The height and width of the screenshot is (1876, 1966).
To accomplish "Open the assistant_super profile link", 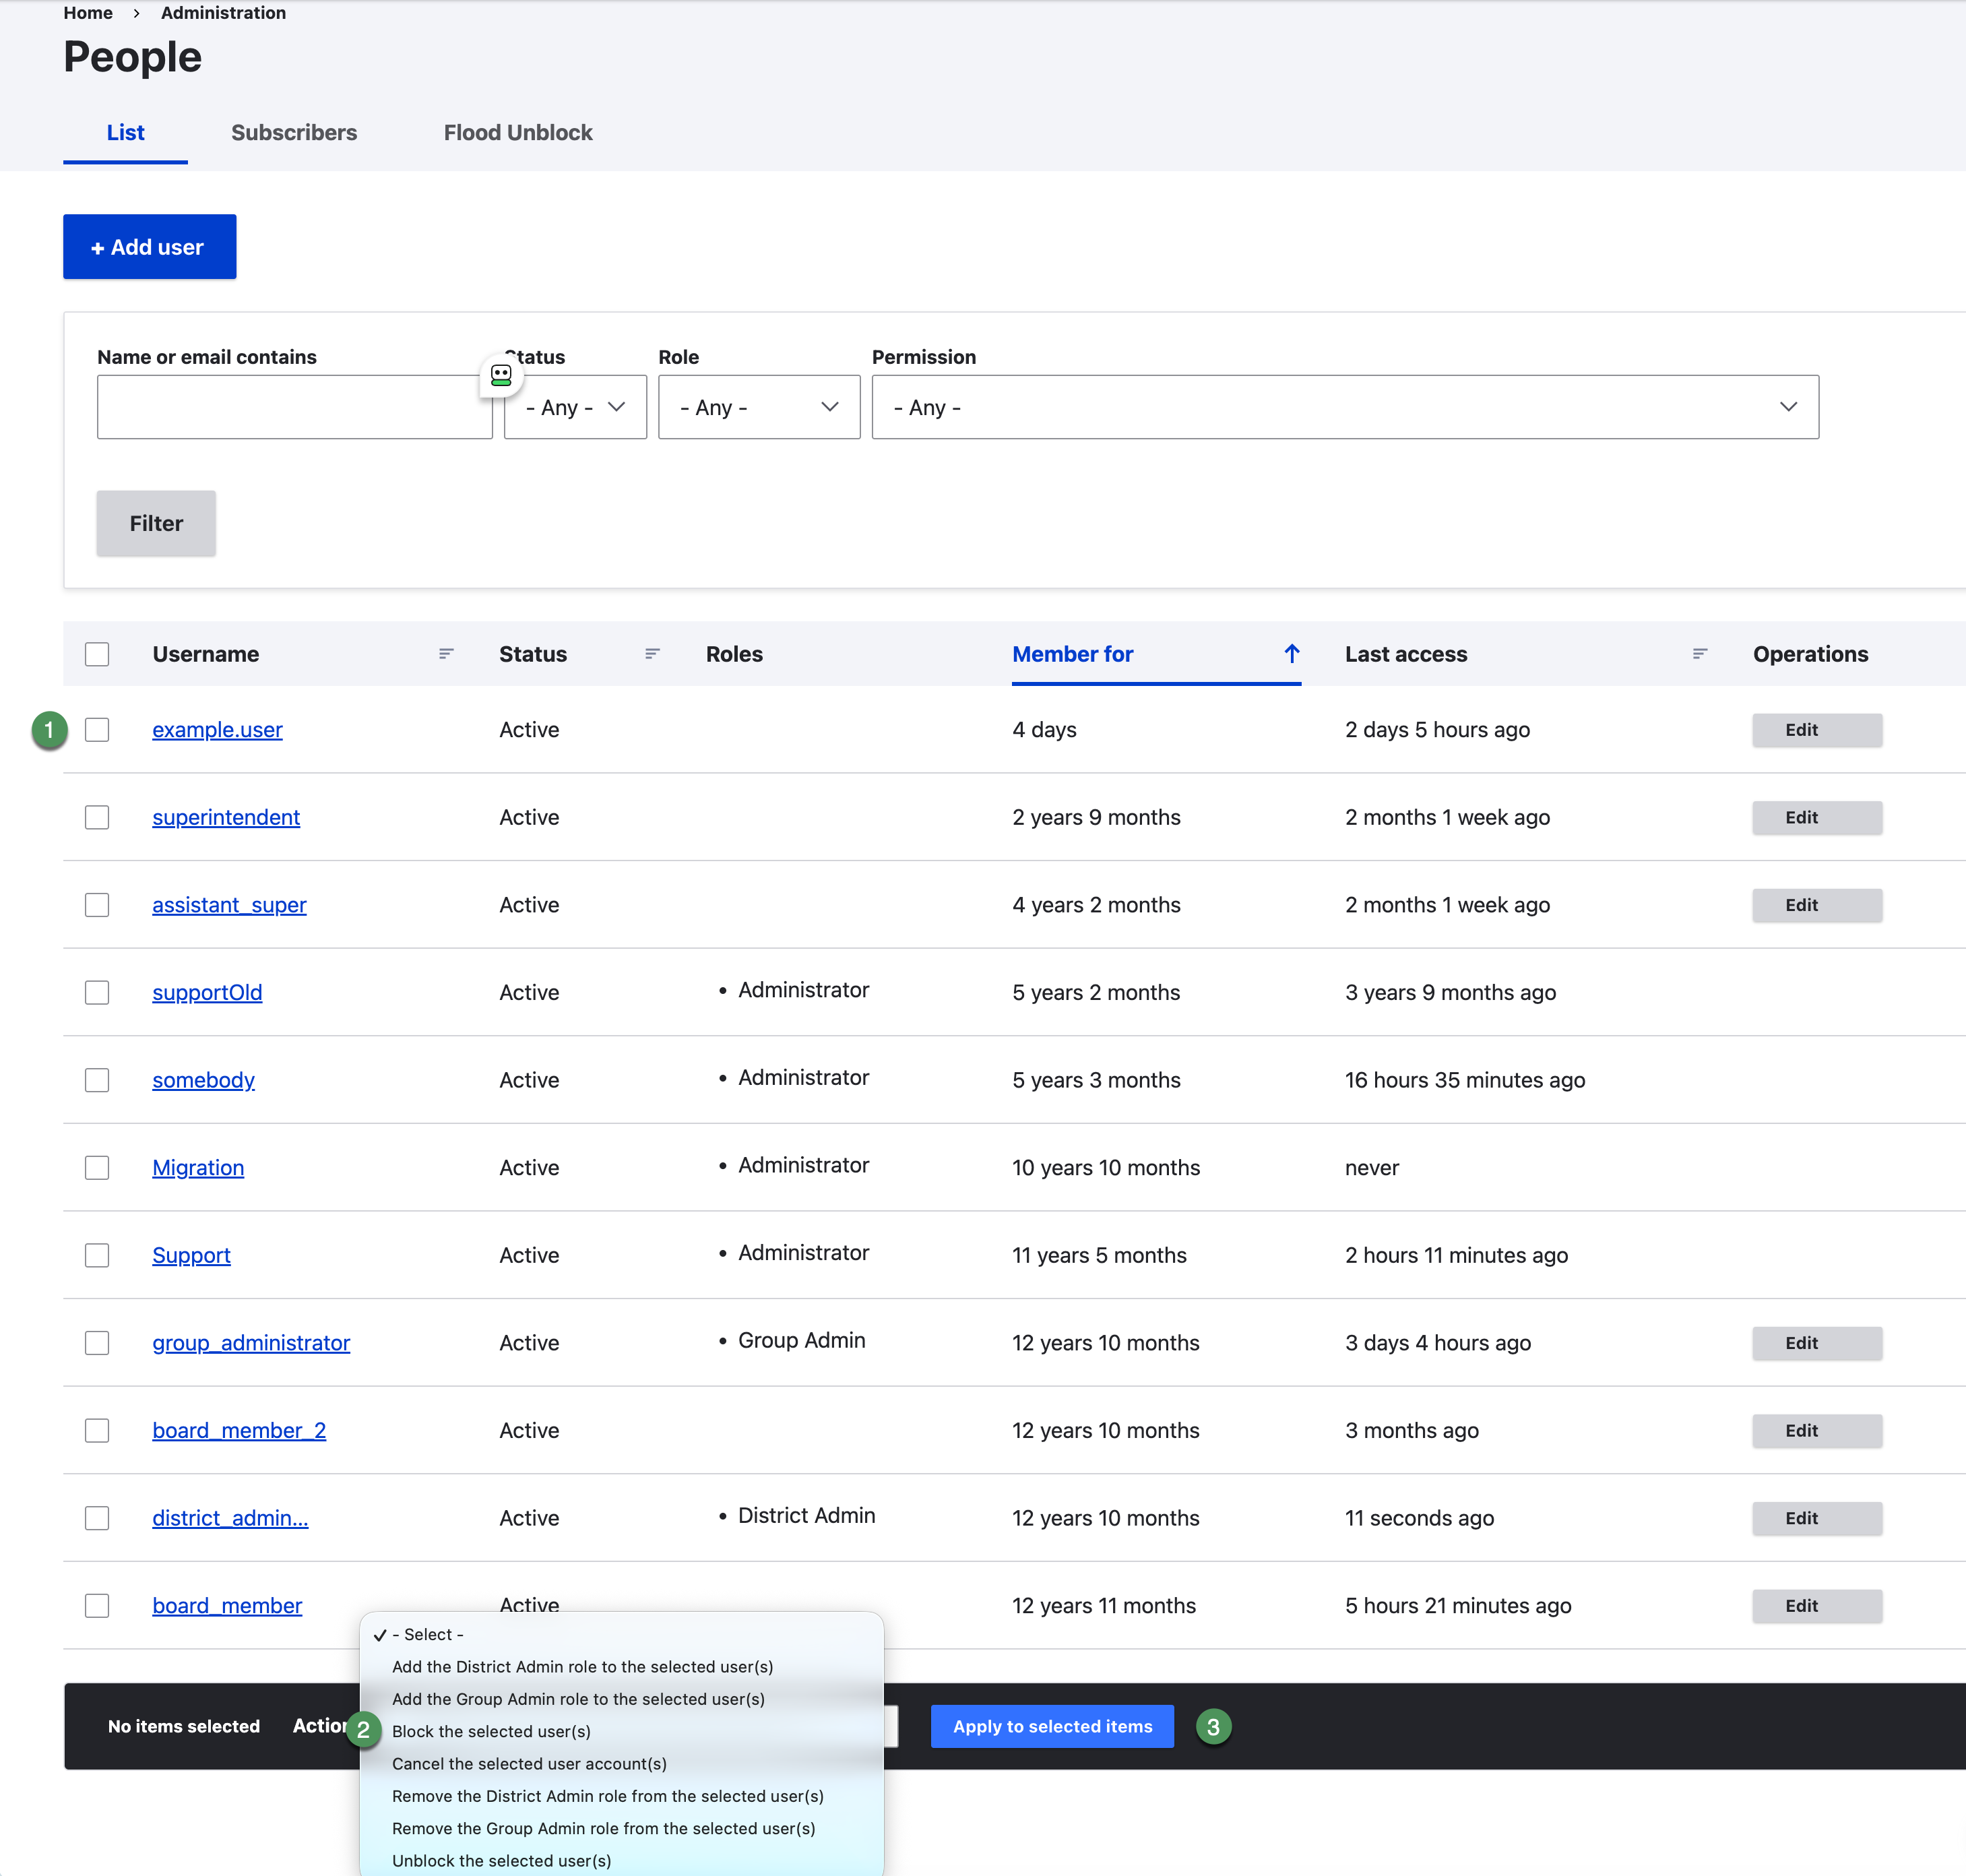I will [229, 905].
